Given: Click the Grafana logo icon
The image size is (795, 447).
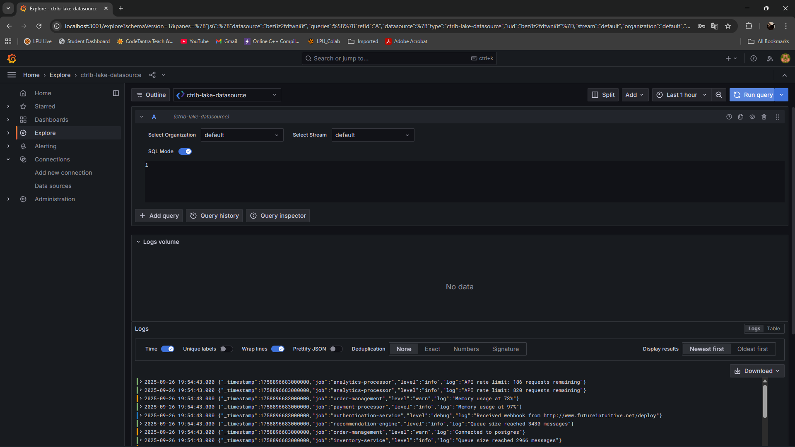Looking at the screenshot, I should (x=12, y=58).
